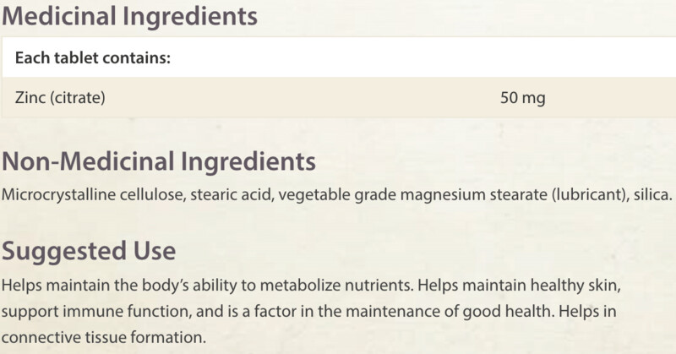This screenshot has width=676, height=354.
Task: Click the Suggested Use heading
Action: click(x=89, y=251)
